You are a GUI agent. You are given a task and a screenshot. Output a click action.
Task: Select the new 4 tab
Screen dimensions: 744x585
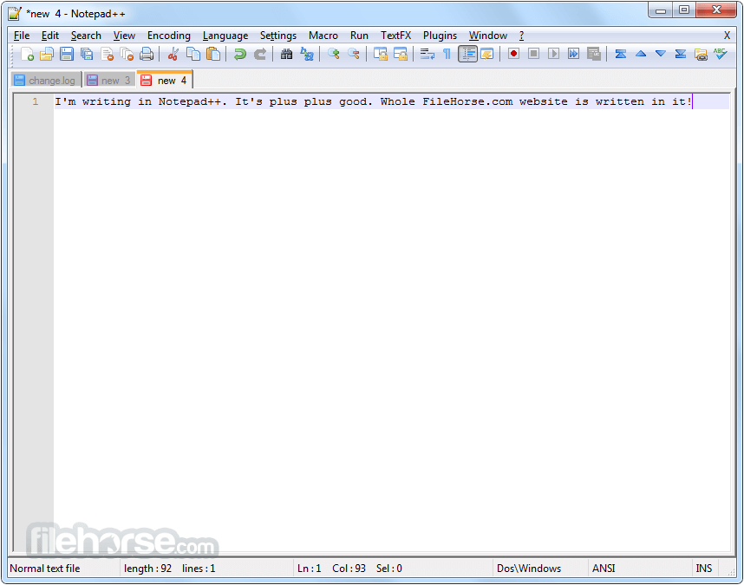165,80
